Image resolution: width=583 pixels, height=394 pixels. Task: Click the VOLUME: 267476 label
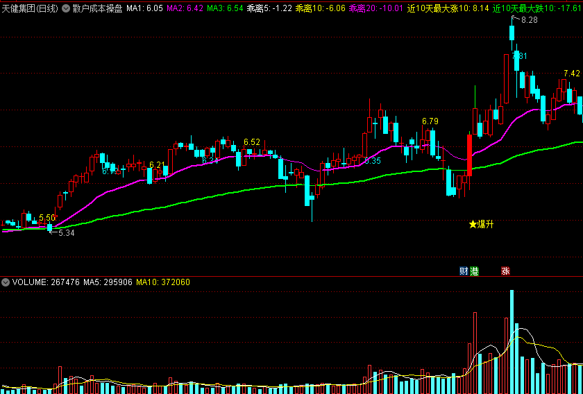pyautogui.click(x=46, y=282)
